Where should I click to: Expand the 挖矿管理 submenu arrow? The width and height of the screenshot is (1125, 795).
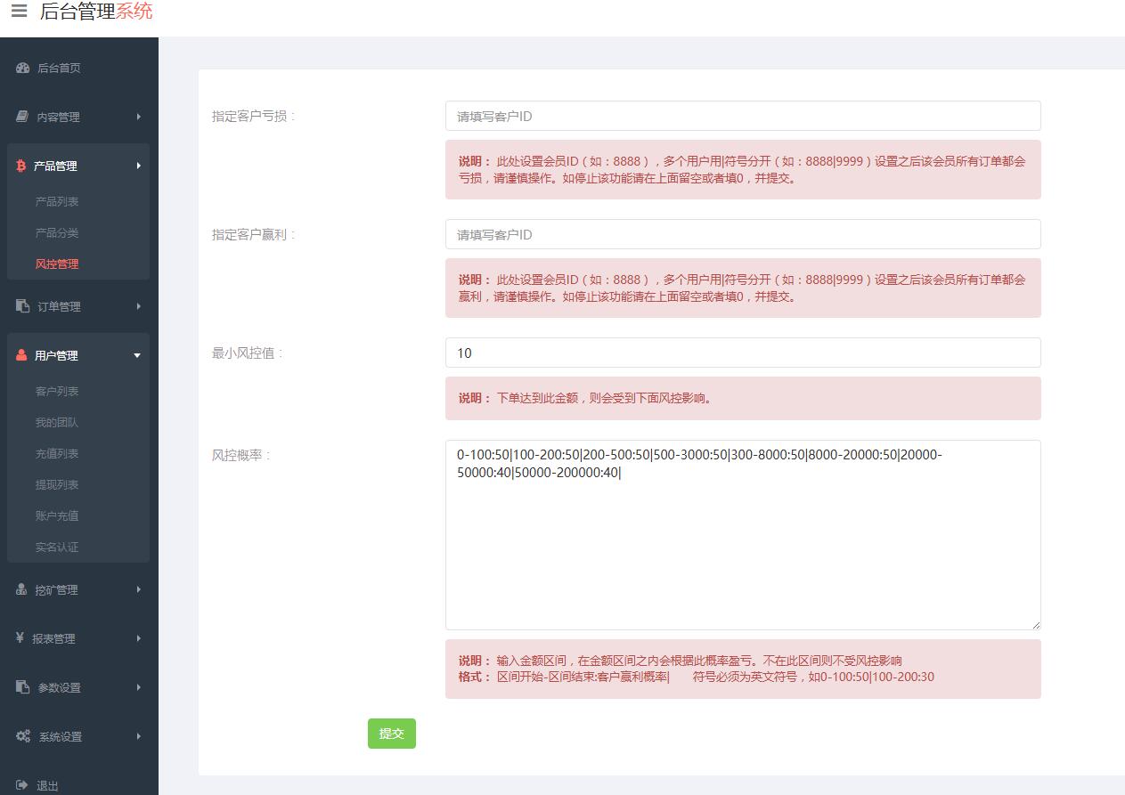(138, 589)
